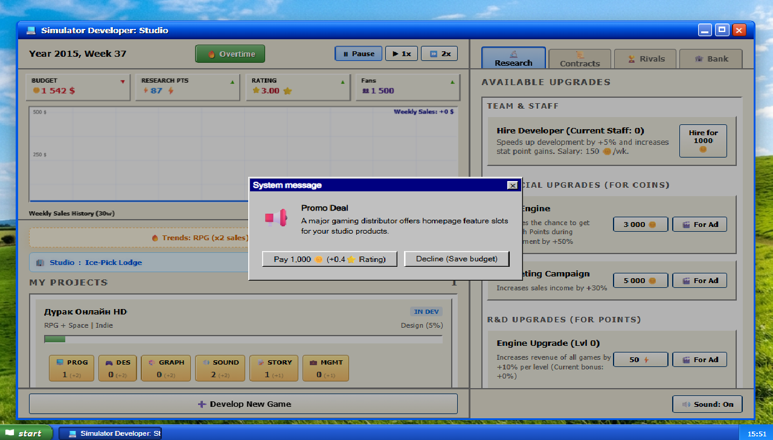
Task: Click the rating star icon after 3.00
Action: 287,91
